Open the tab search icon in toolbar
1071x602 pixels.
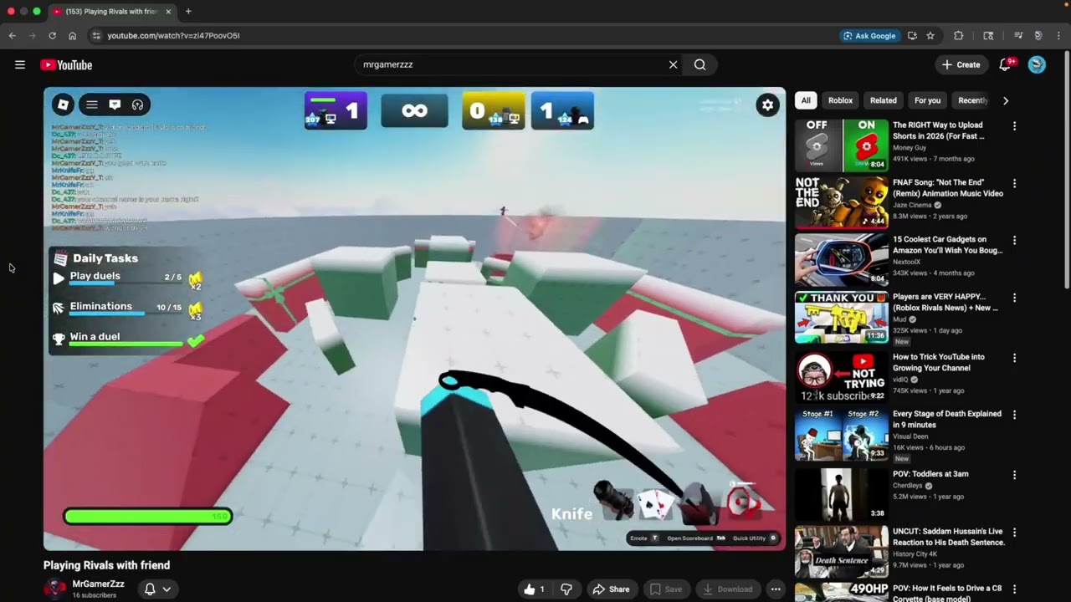[x=988, y=35]
